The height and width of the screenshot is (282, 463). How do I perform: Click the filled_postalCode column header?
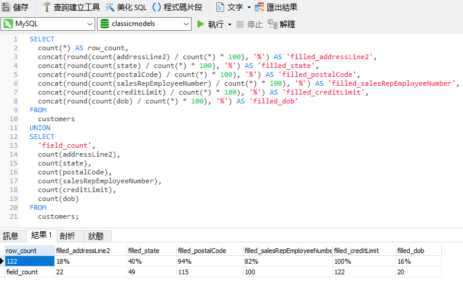(210, 251)
